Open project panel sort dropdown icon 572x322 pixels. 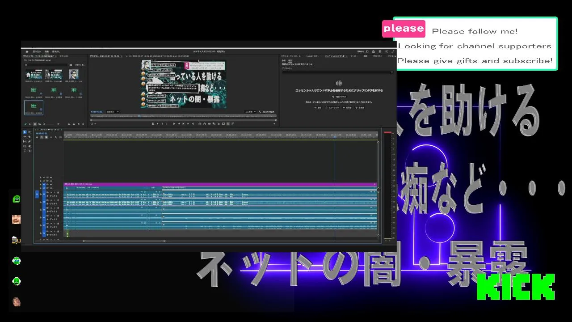59,124
